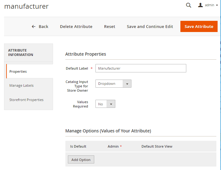Click the Admin column header
The height and width of the screenshot is (170, 221).
pyautogui.click(x=113, y=146)
